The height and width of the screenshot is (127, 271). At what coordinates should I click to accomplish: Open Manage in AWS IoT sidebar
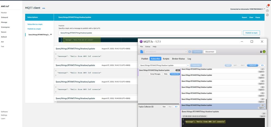tap(4, 22)
